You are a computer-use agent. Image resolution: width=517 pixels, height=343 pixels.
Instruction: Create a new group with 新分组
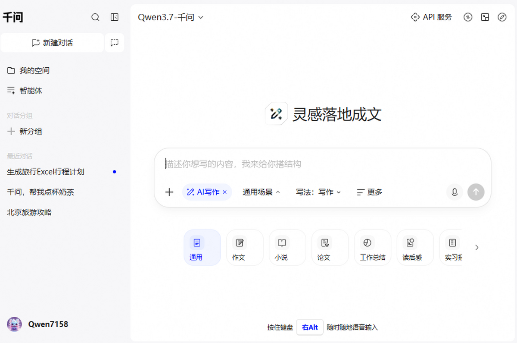(x=25, y=131)
